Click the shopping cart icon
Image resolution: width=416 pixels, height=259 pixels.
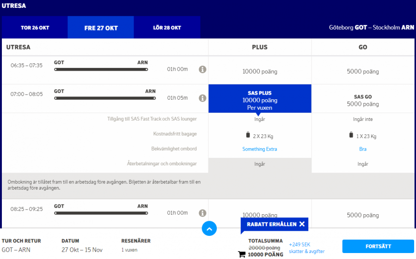click(242, 254)
